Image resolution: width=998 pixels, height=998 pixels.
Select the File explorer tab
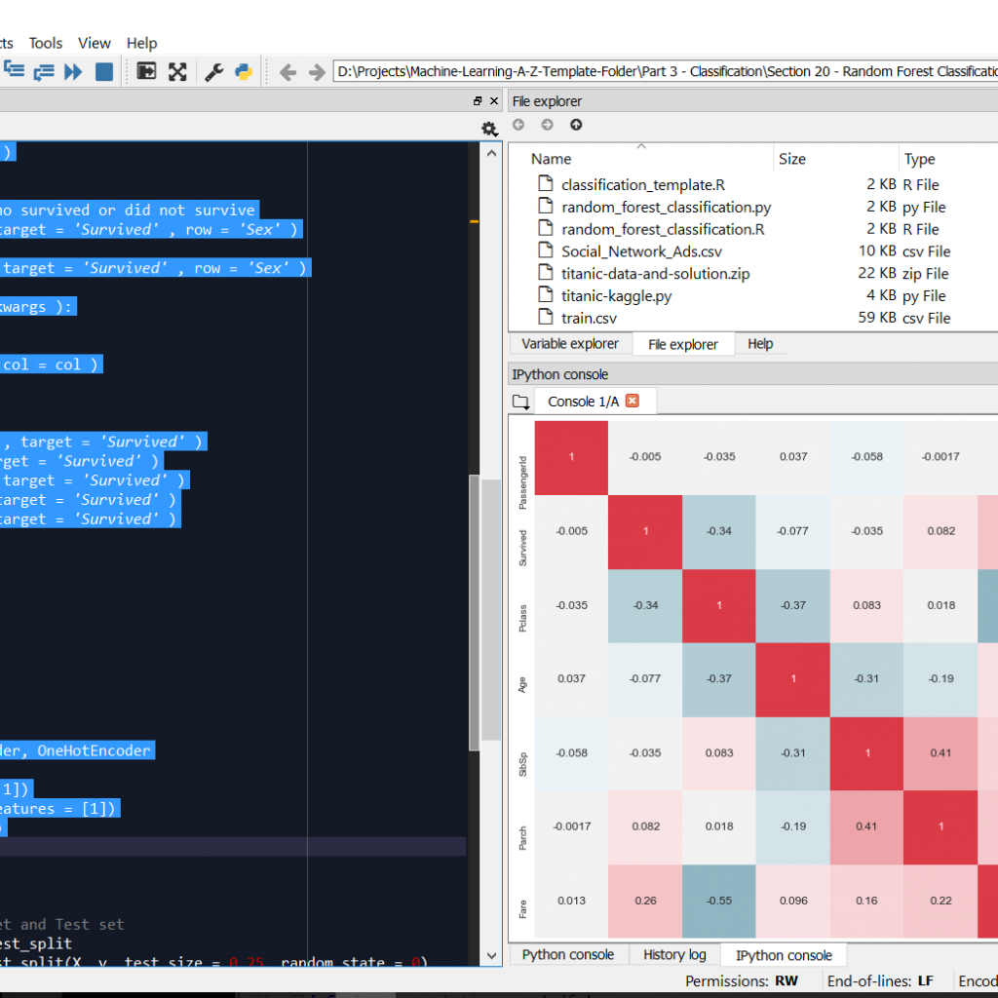[x=683, y=344]
